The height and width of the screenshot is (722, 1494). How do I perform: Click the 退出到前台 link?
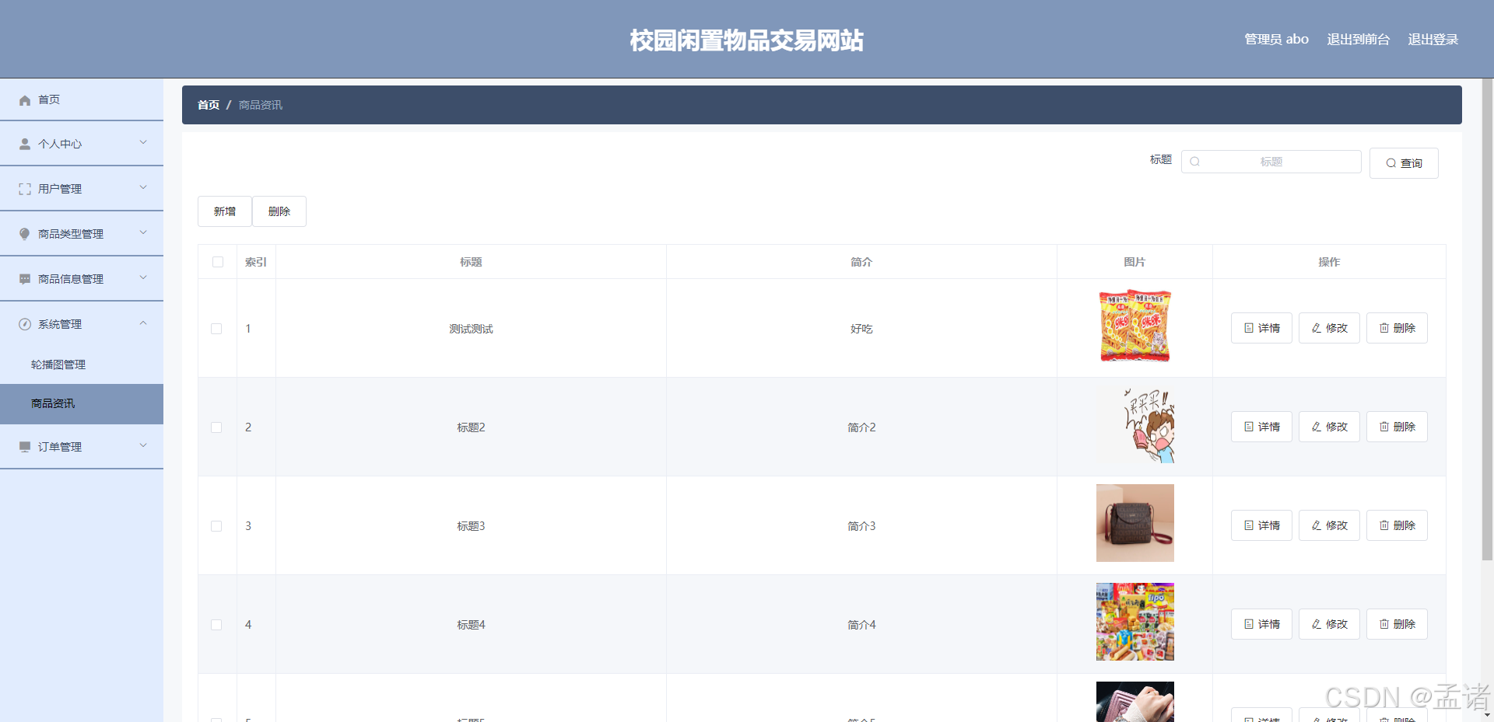click(1359, 39)
